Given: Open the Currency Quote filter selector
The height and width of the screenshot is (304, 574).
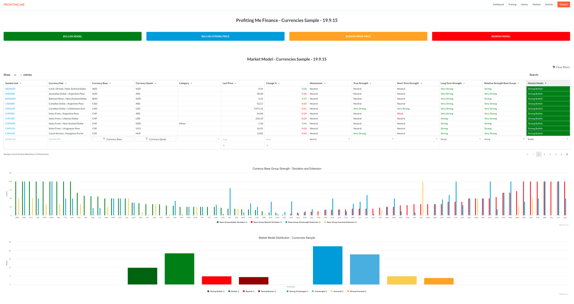Looking at the screenshot, I should (x=156, y=139).
